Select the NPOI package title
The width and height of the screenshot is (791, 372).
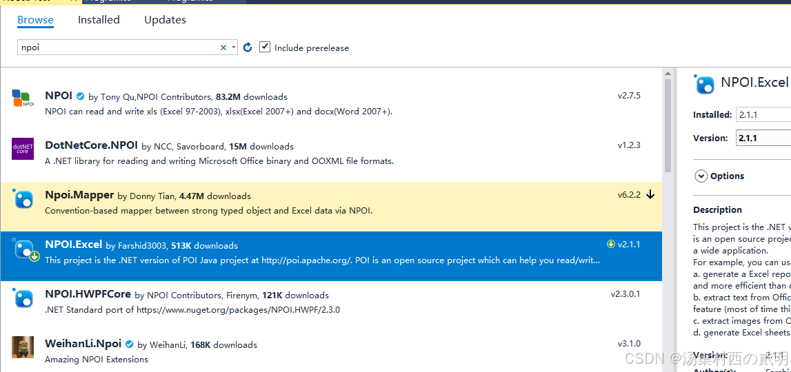(x=59, y=96)
